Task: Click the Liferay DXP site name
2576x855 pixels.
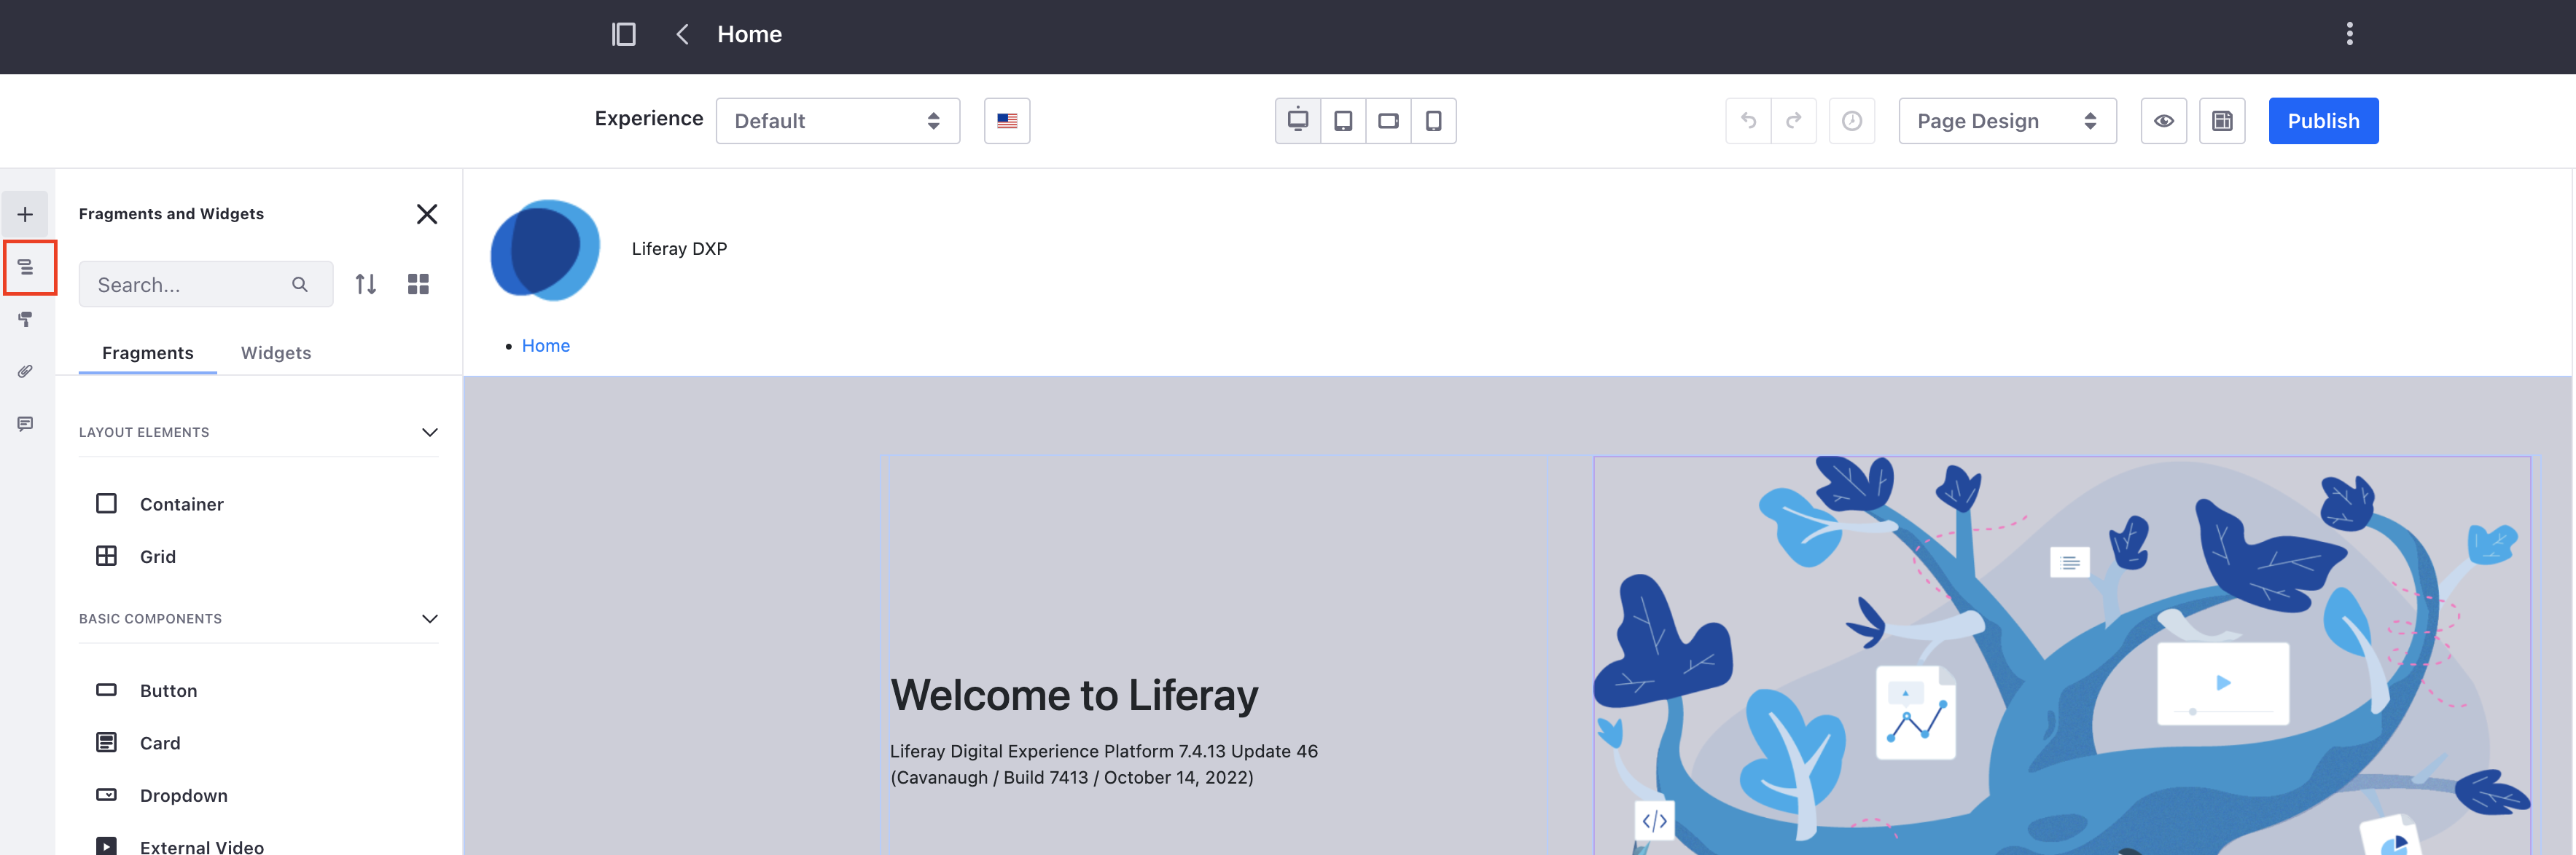Action: point(679,249)
